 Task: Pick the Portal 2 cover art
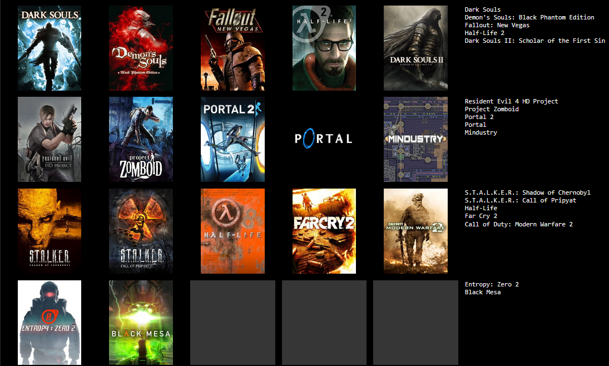click(232, 140)
